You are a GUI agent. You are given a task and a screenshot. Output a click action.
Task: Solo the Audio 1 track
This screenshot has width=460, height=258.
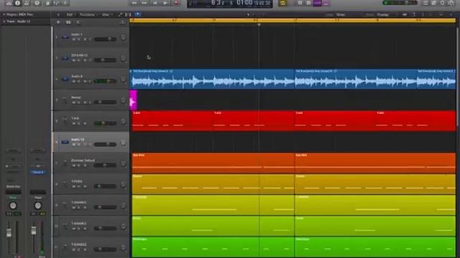pyautogui.click(x=78, y=39)
